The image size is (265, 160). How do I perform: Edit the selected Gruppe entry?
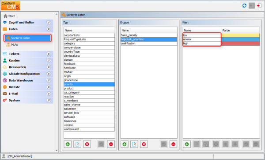pos(134,144)
